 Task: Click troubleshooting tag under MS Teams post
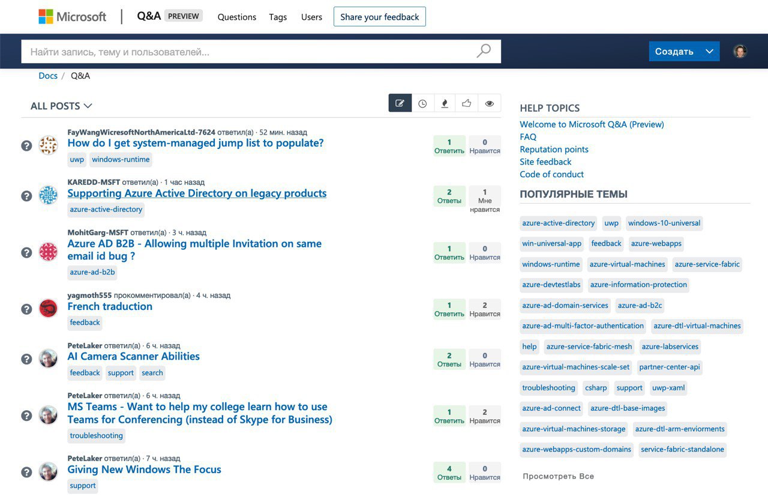coord(96,436)
